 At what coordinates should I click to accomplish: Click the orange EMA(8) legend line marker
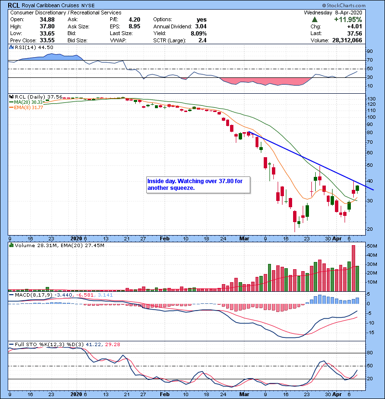(x=11, y=107)
